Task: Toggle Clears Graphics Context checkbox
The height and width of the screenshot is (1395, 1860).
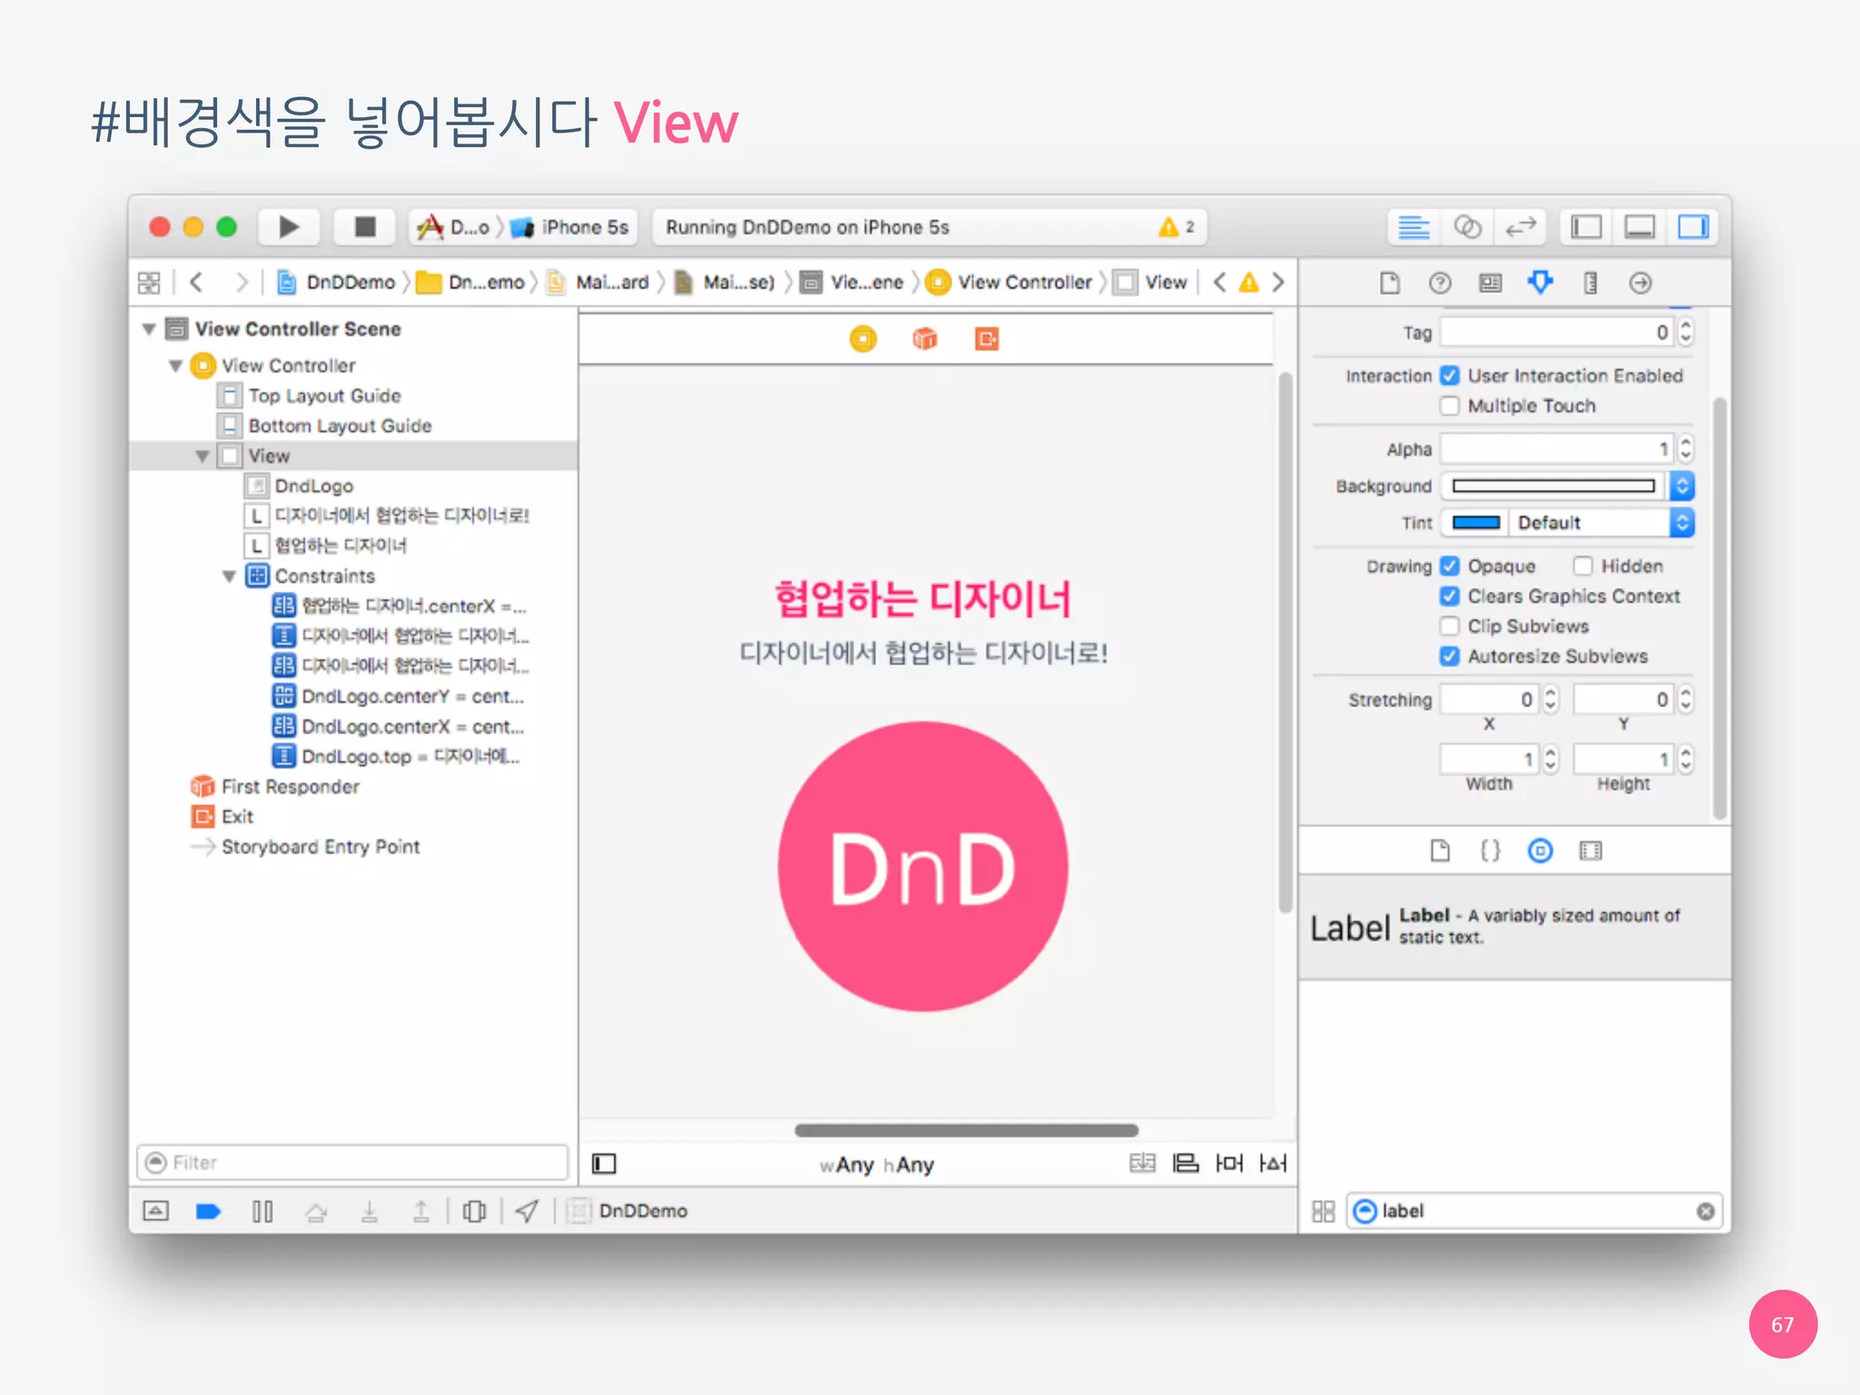Action: (x=1450, y=597)
